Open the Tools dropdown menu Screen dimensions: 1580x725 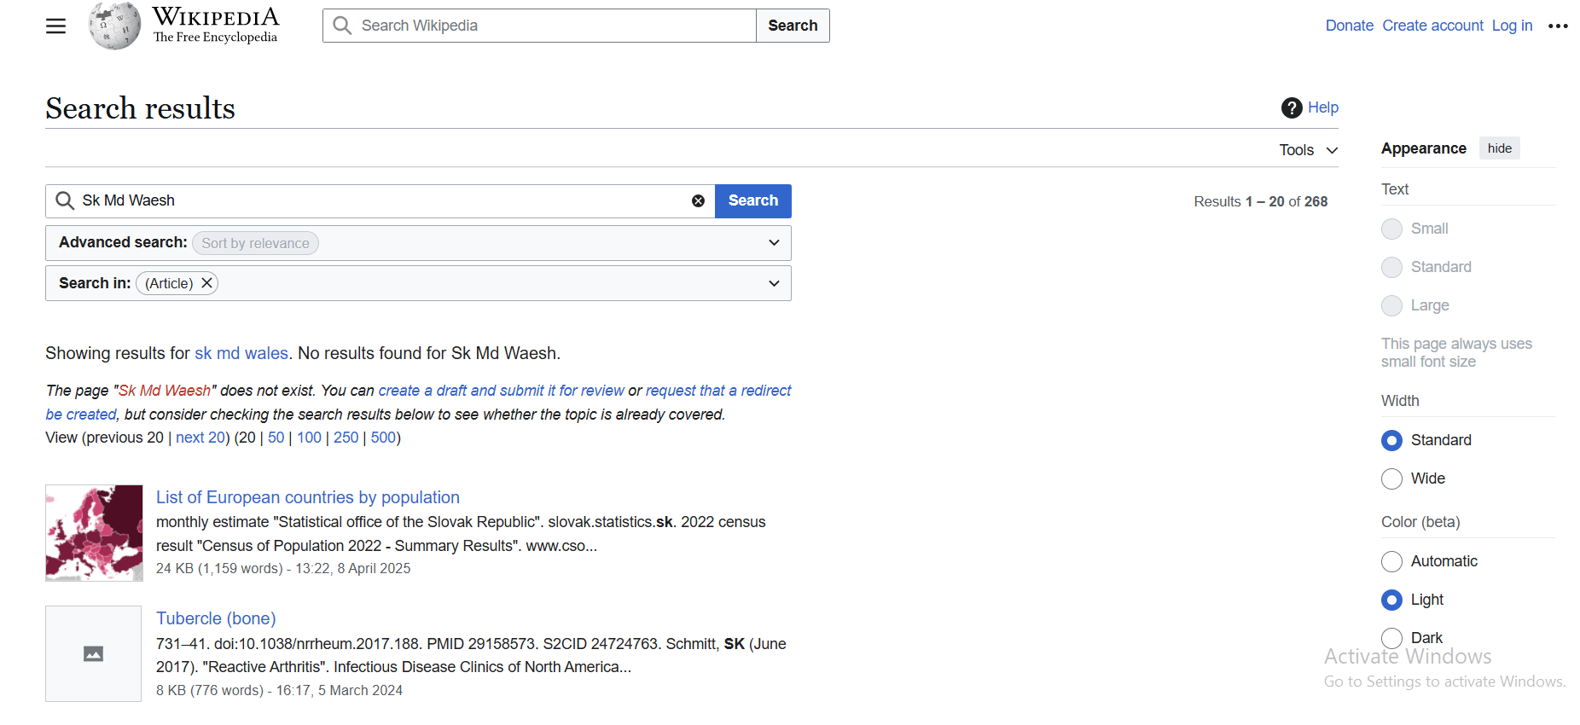[1308, 150]
